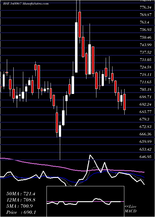Image resolution: width=155 pixels, height=217 pixels.
Task: Select the 679.3 price value
Action: click(x=144, y=119)
